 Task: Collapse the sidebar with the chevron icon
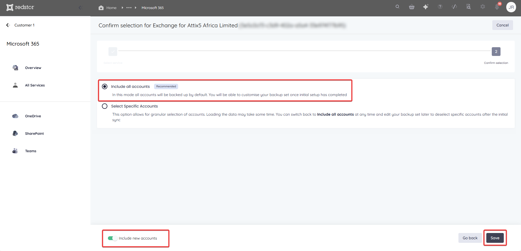click(80, 8)
